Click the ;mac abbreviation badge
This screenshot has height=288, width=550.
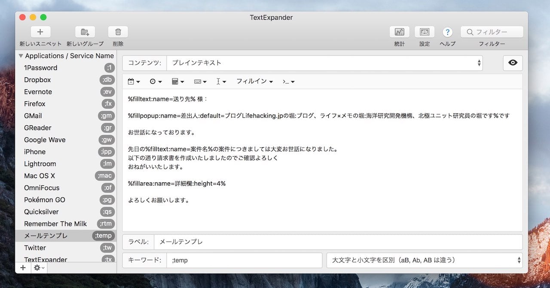tap(105, 176)
